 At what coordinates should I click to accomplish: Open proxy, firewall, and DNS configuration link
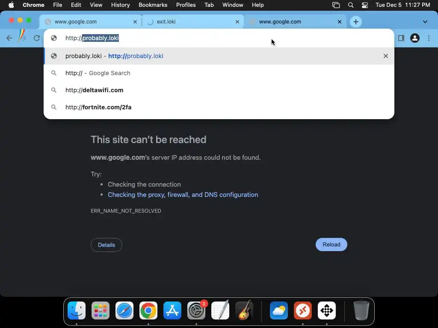pos(183,195)
